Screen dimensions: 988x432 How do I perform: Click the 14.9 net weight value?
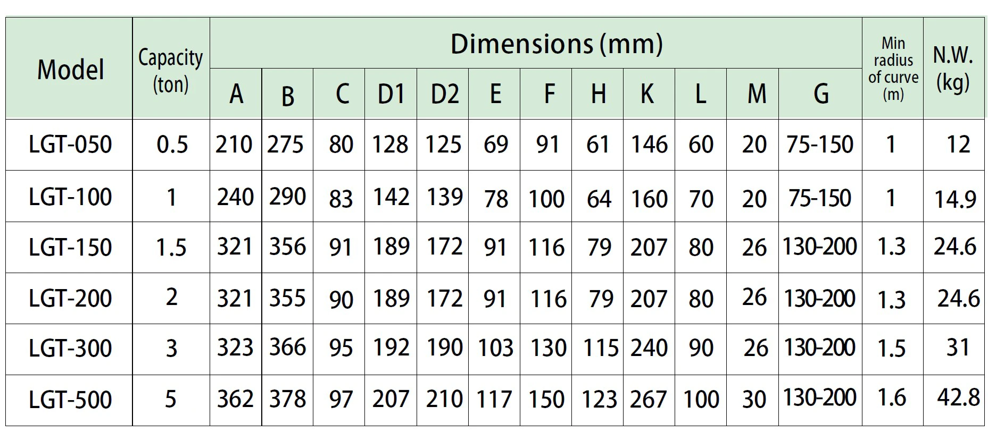[955, 199]
